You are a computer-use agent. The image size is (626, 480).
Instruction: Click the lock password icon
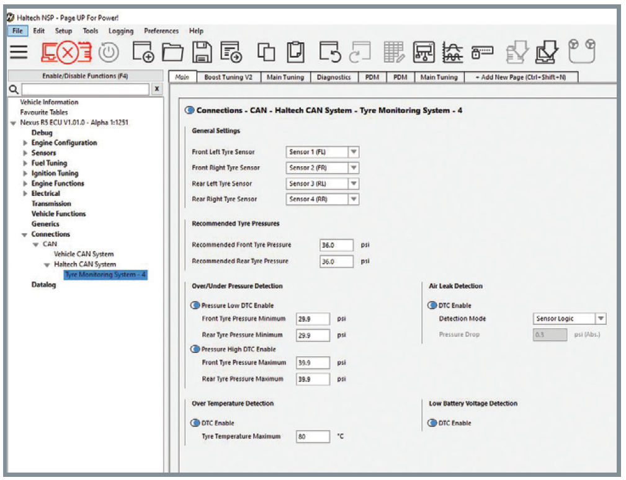click(x=482, y=52)
